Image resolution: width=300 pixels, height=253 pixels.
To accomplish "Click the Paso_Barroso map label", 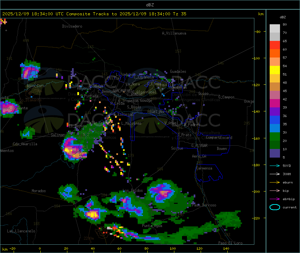I will click(x=204, y=205).
